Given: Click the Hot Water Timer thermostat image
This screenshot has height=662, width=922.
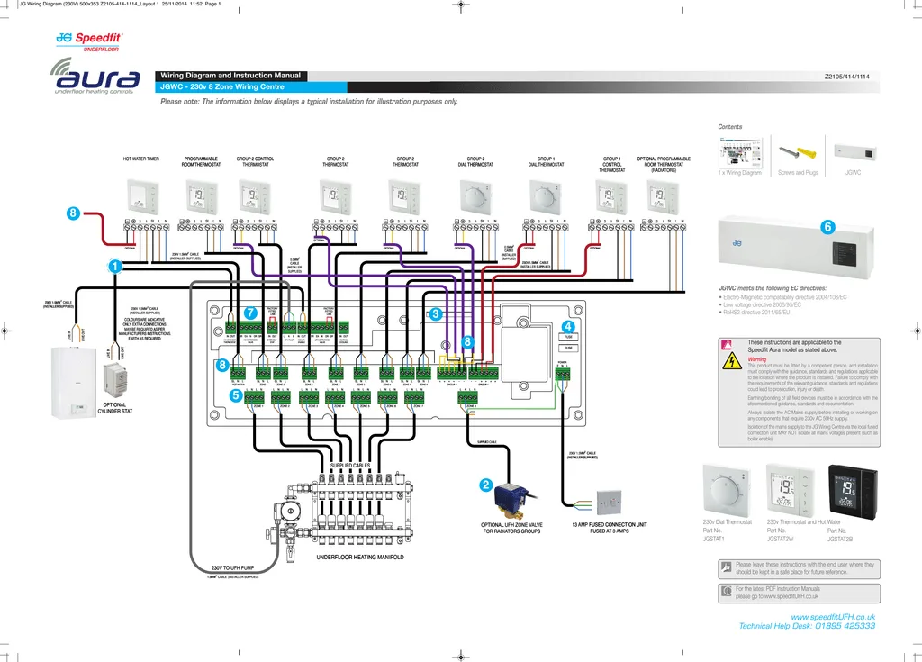Looking at the screenshot, I should 143,198.
